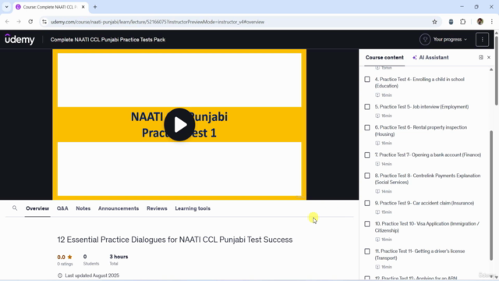
Task: Check Practice Test 7 bank account checkbox
Action: (367, 155)
